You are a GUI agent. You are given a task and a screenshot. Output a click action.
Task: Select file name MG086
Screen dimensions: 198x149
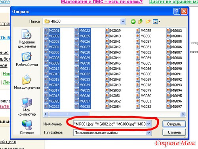pos(177,47)
